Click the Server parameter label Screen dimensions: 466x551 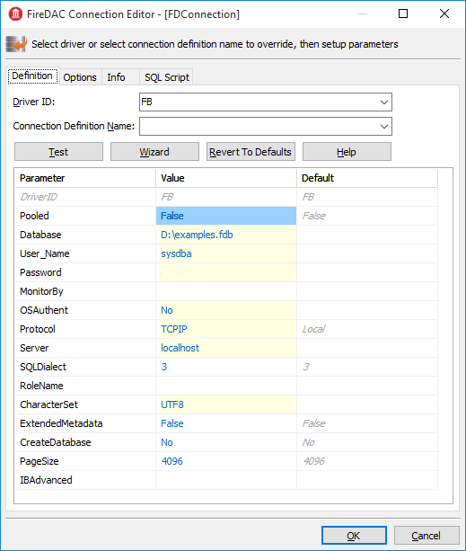pos(34,348)
